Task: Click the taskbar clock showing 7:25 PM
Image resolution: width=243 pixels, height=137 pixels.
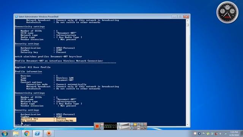Action: (x=234, y=134)
